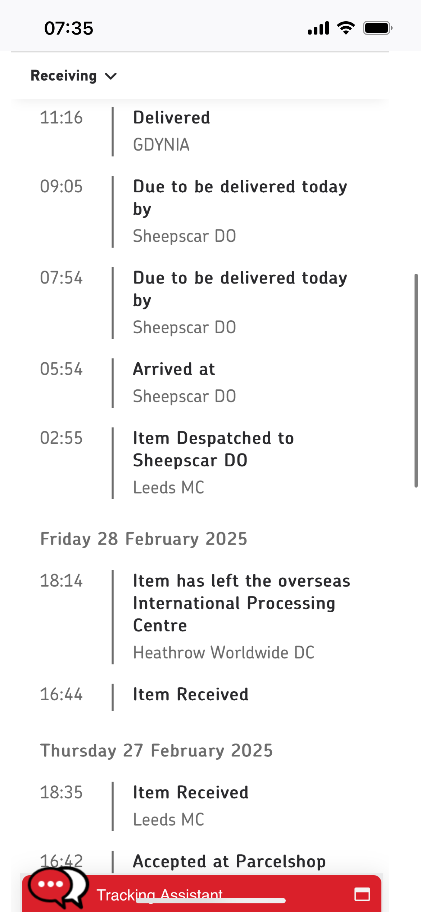Select the Heathrow Worldwide DC location text

click(224, 652)
